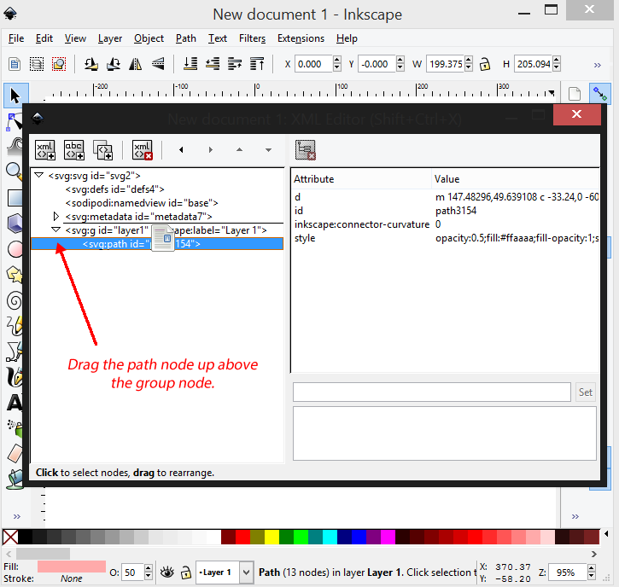This screenshot has height=587, width=619.
Task: Rotate selection 90° counter-clockwise
Action: 91,64
